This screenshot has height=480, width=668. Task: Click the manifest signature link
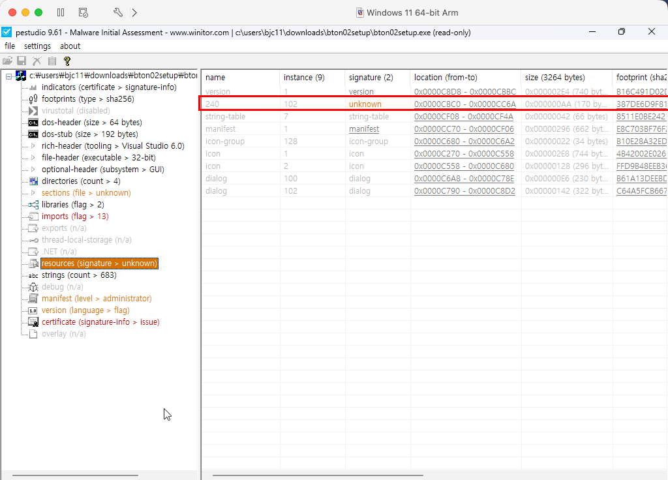364,129
